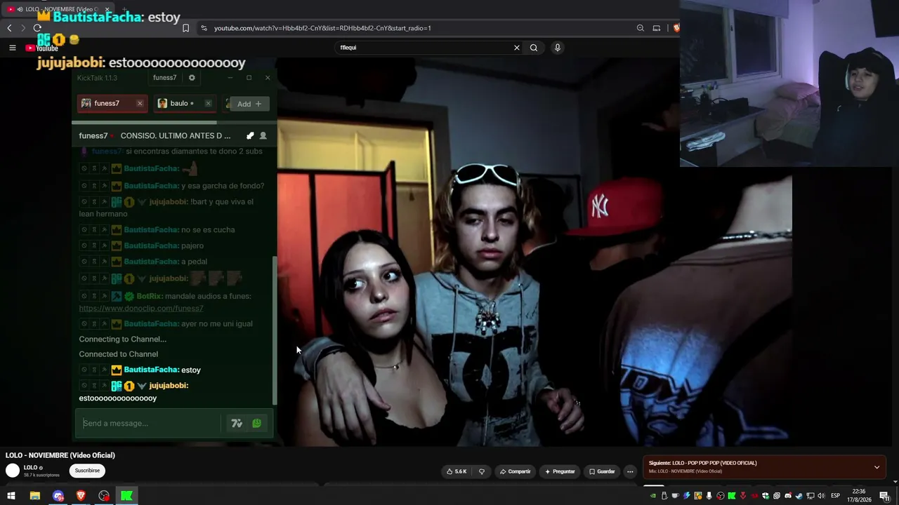Image resolution: width=899 pixels, height=505 pixels.
Task: Bookmark this page icon
Action: [x=185, y=28]
